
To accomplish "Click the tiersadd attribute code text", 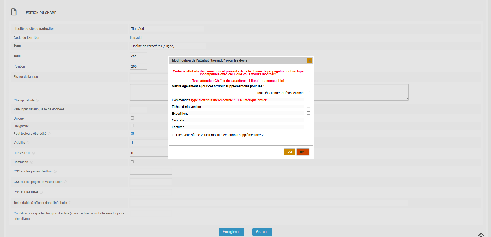I will pos(136,38).
